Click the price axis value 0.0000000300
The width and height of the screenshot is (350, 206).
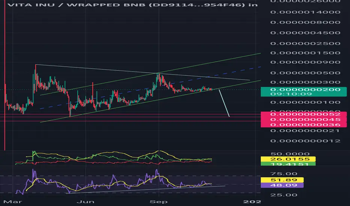[x=305, y=82]
